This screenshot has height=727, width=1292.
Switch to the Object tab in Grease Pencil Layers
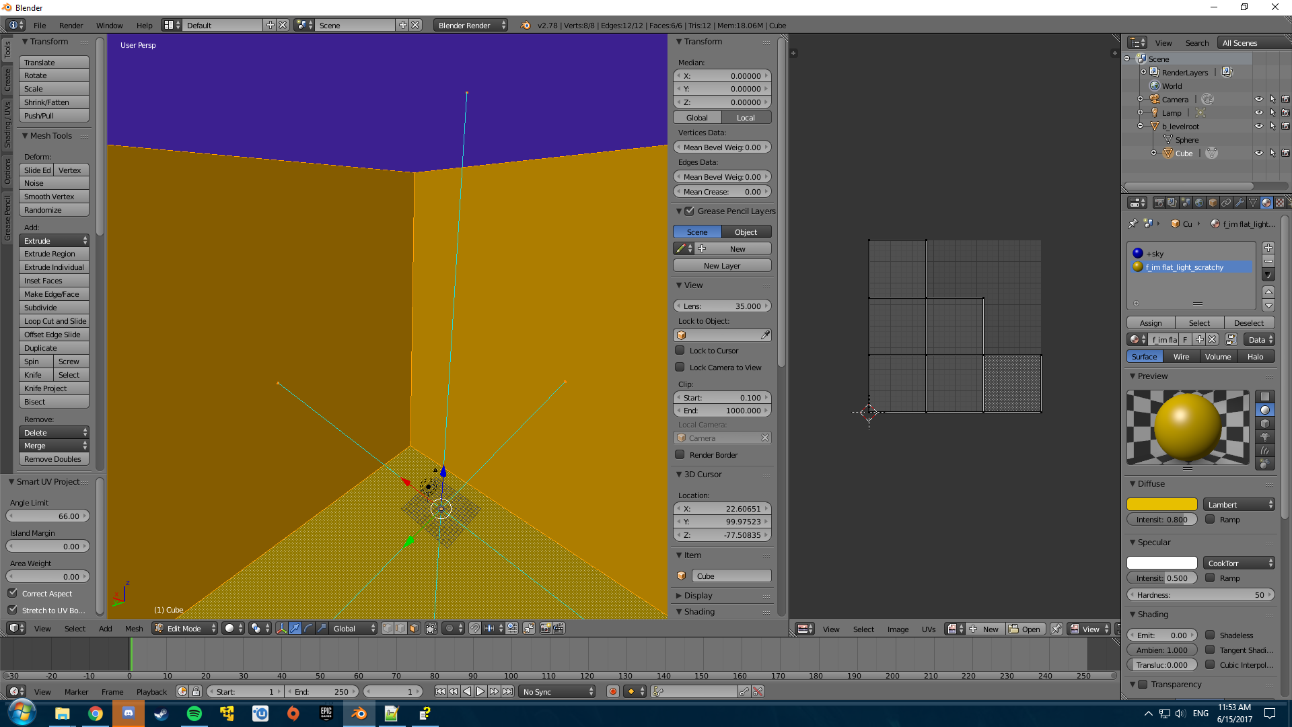point(746,232)
